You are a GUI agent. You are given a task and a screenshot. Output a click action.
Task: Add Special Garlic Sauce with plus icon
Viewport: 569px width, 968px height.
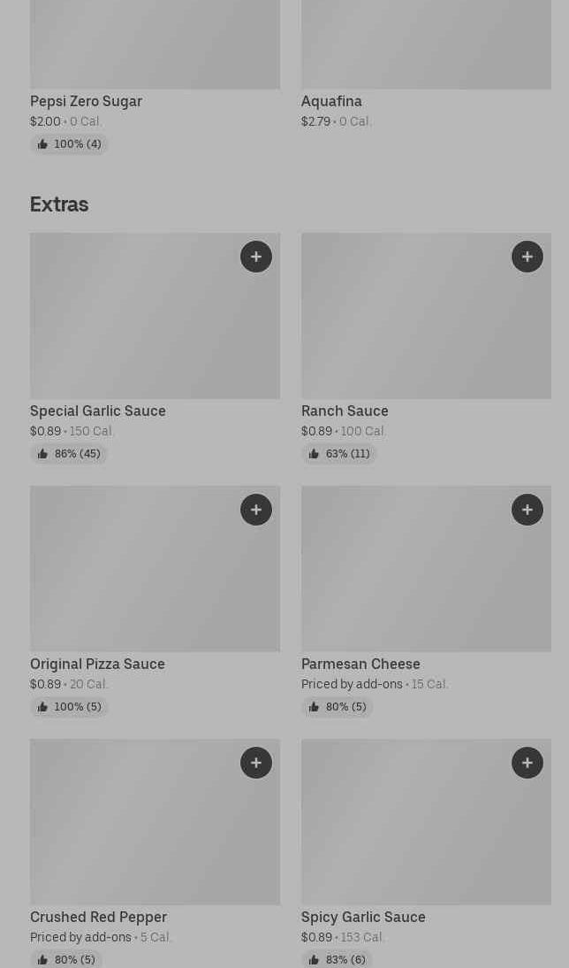256,257
